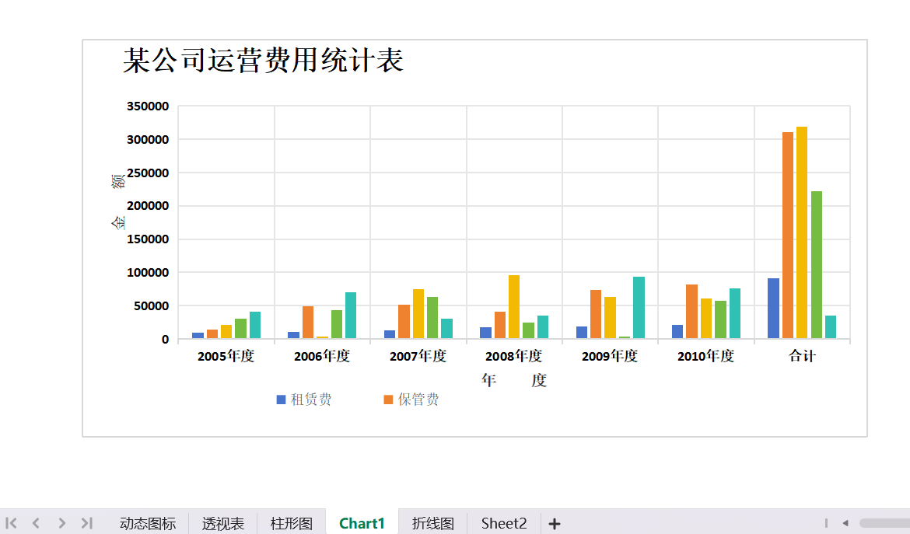Viewport: 910px width, 534px height.
Task: Open the Sheet2 tab
Action: click(x=504, y=523)
